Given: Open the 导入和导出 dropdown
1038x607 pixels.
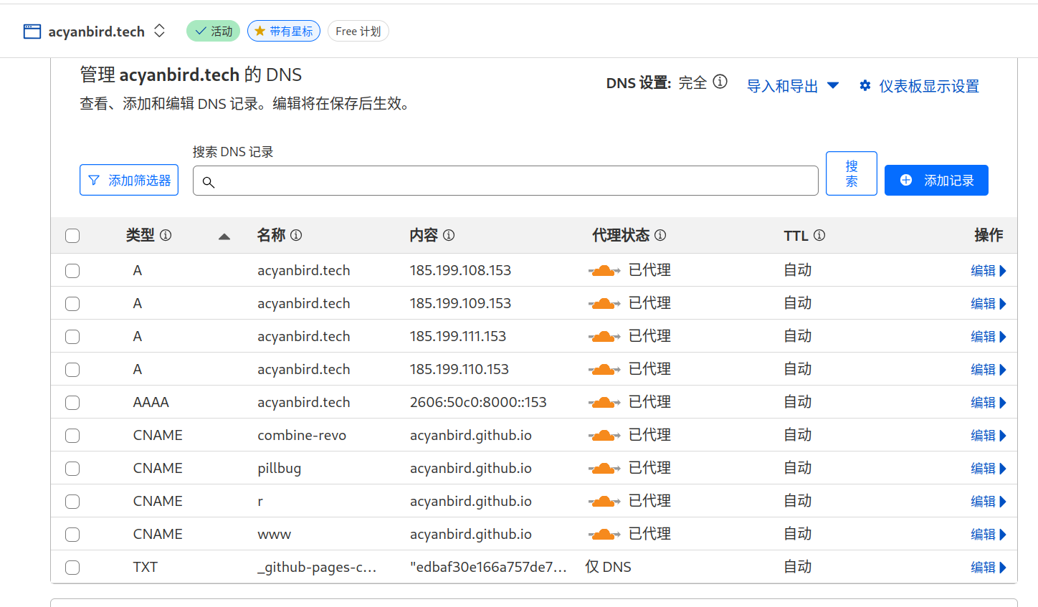Looking at the screenshot, I should pyautogui.click(x=793, y=86).
